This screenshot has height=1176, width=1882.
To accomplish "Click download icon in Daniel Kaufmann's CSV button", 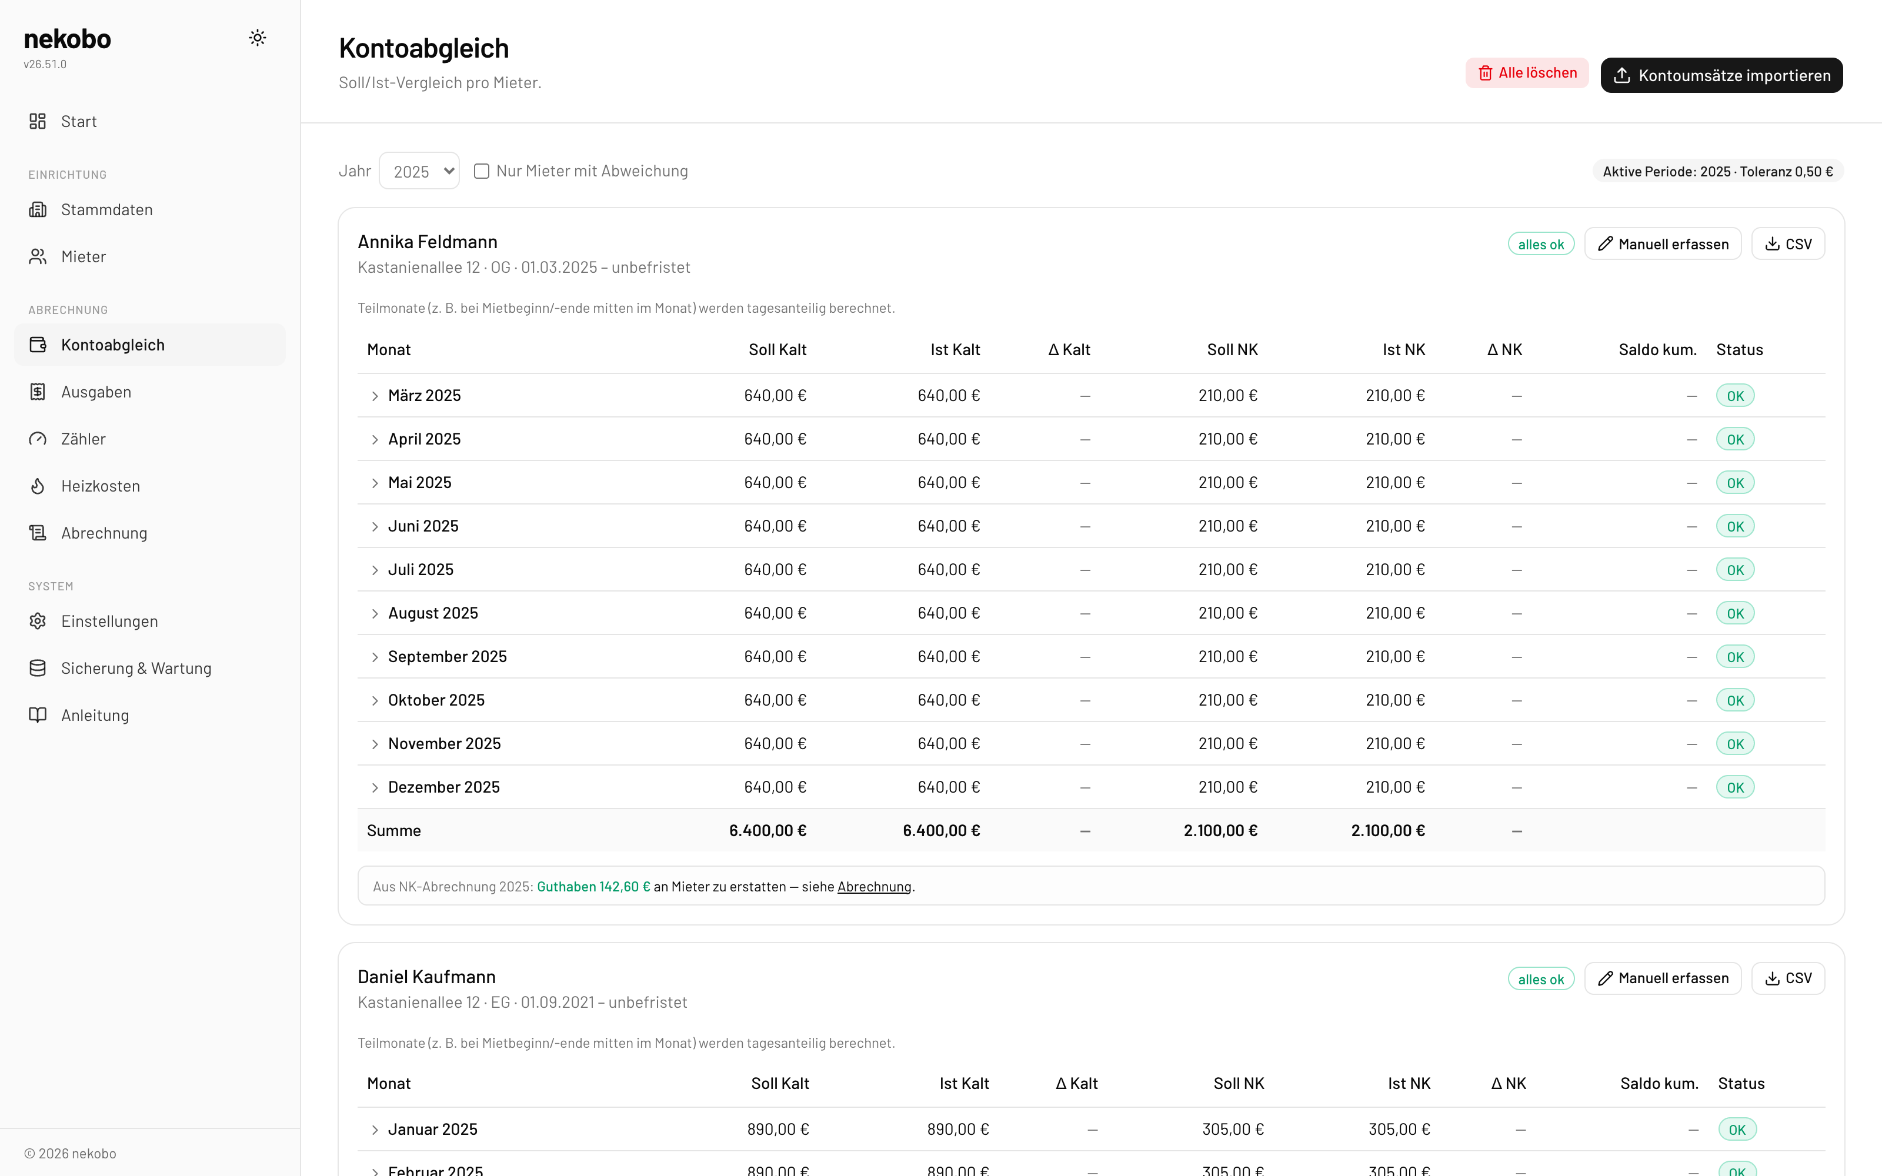I will coord(1773,978).
